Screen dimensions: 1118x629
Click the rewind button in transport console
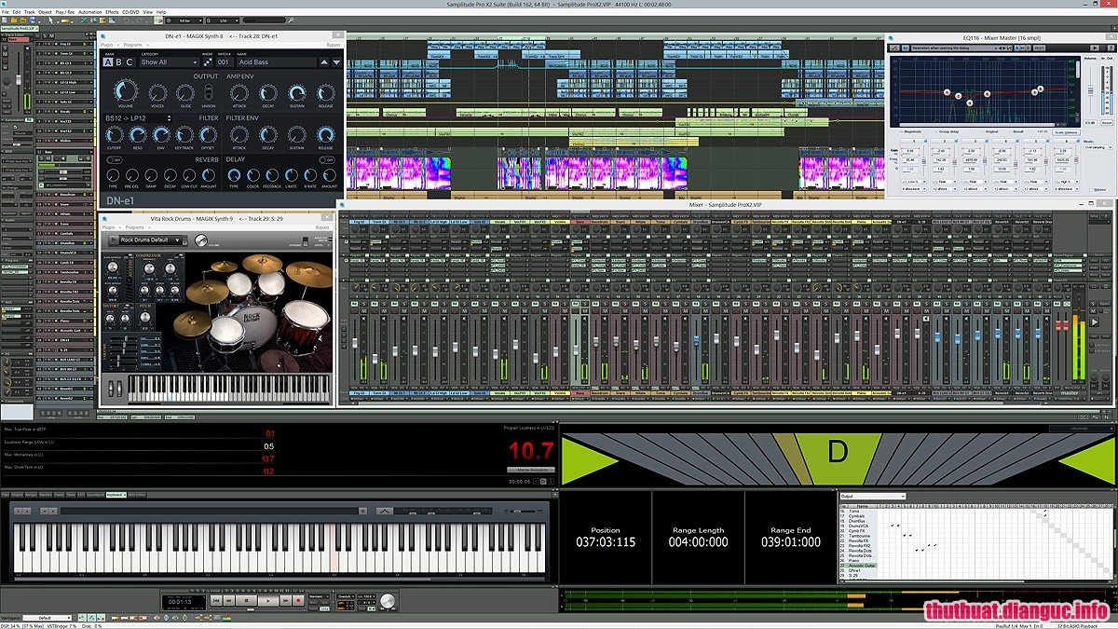coord(229,601)
